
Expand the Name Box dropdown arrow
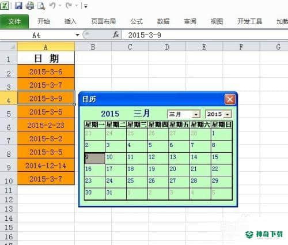[77, 35]
